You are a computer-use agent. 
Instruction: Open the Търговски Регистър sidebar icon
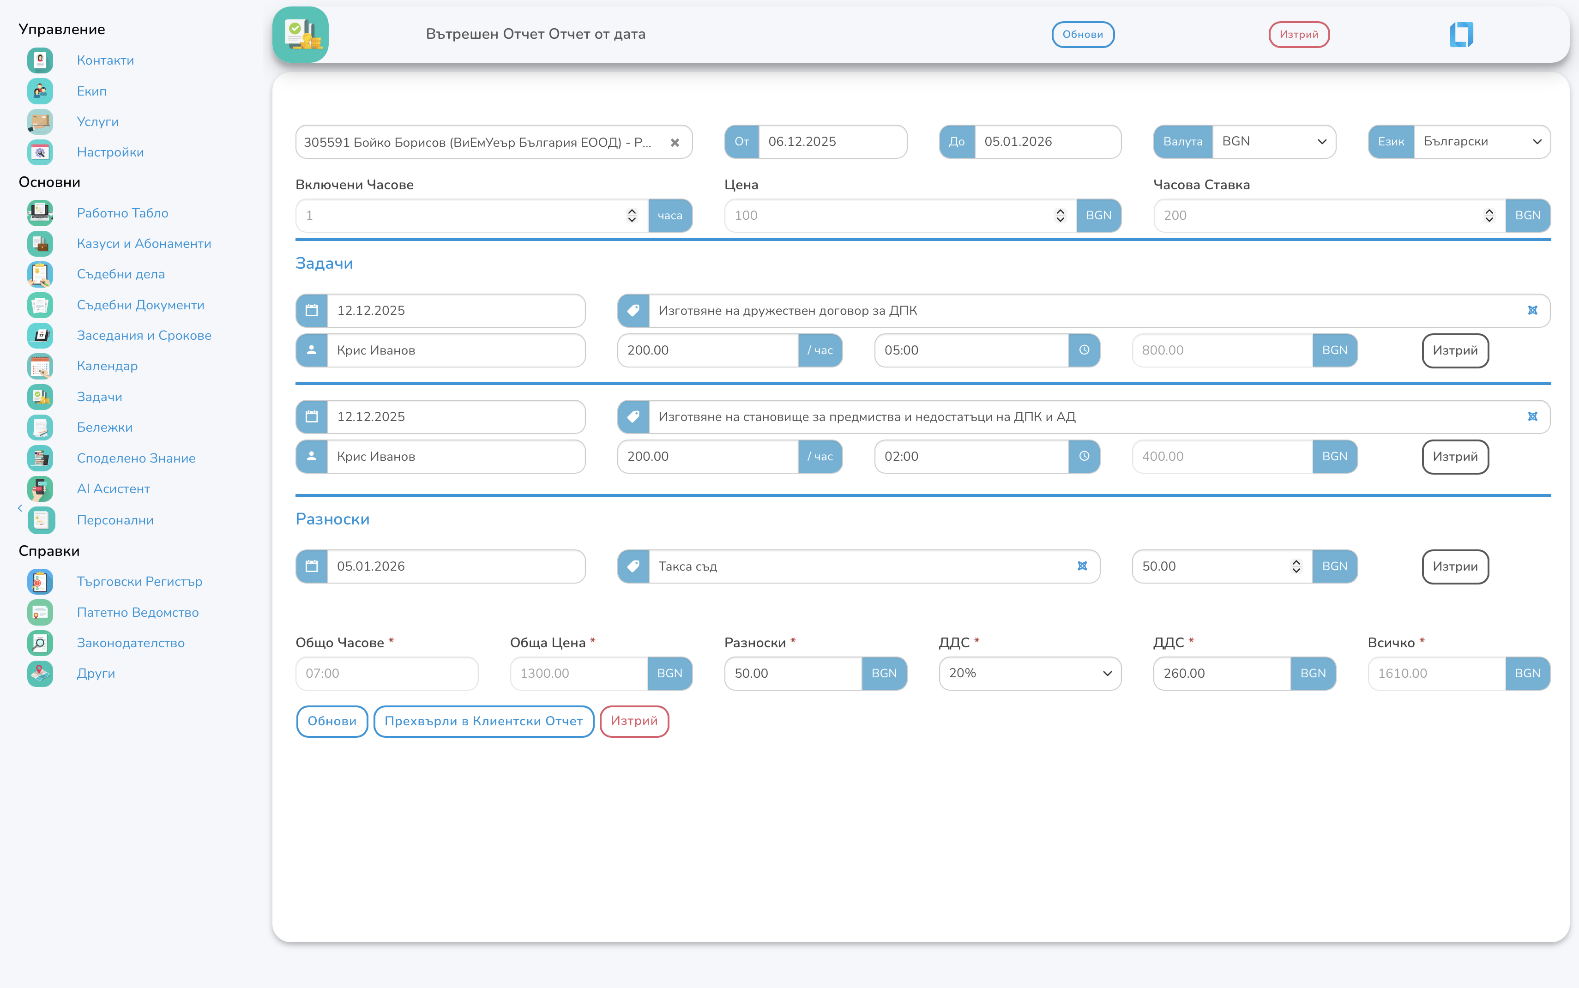[40, 582]
